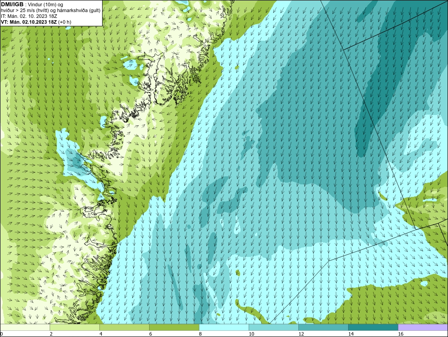Click the 4–6 m/s green legend swatch
This screenshot has width=448, height=337.
(x=125, y=327)
